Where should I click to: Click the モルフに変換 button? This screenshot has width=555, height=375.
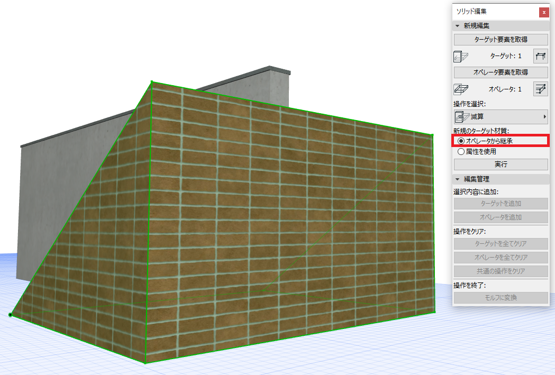[501, 298]
